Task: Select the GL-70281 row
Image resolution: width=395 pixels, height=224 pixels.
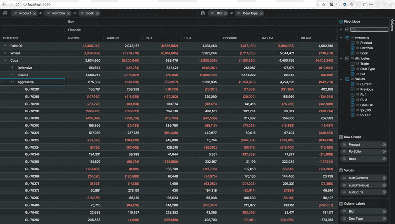Action: coord(168,89)
